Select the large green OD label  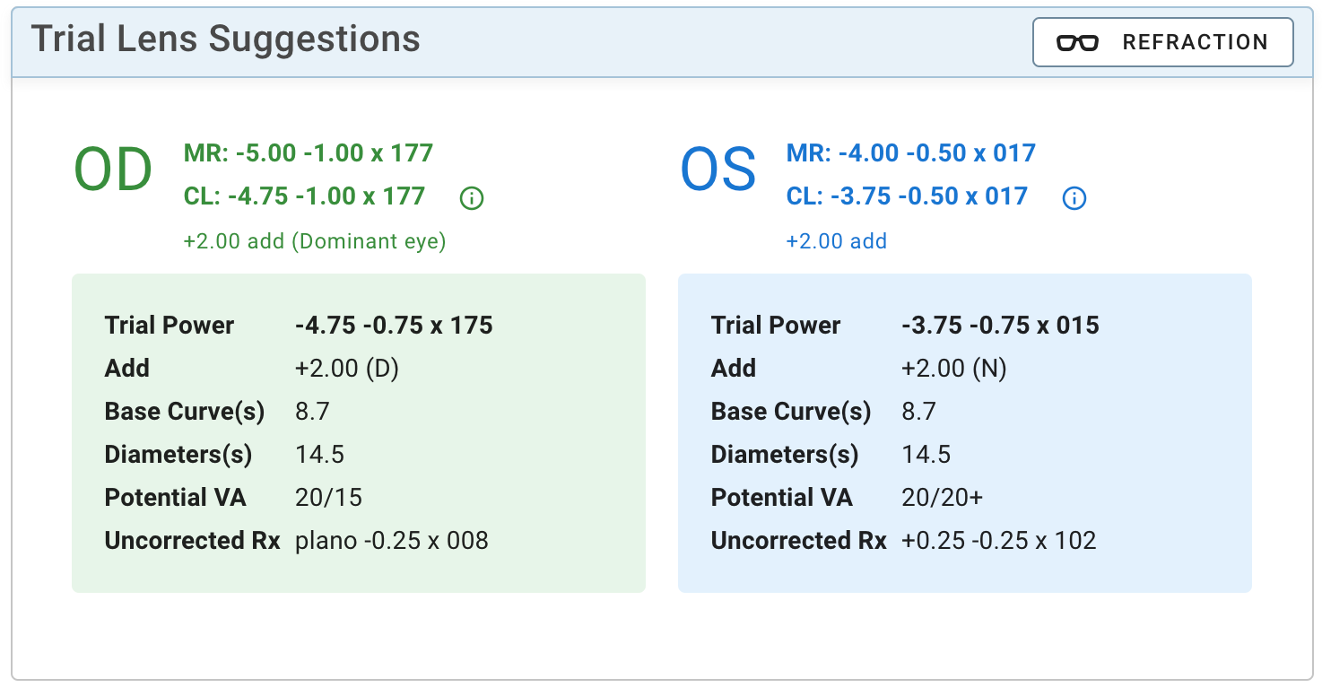coord(113,171)
